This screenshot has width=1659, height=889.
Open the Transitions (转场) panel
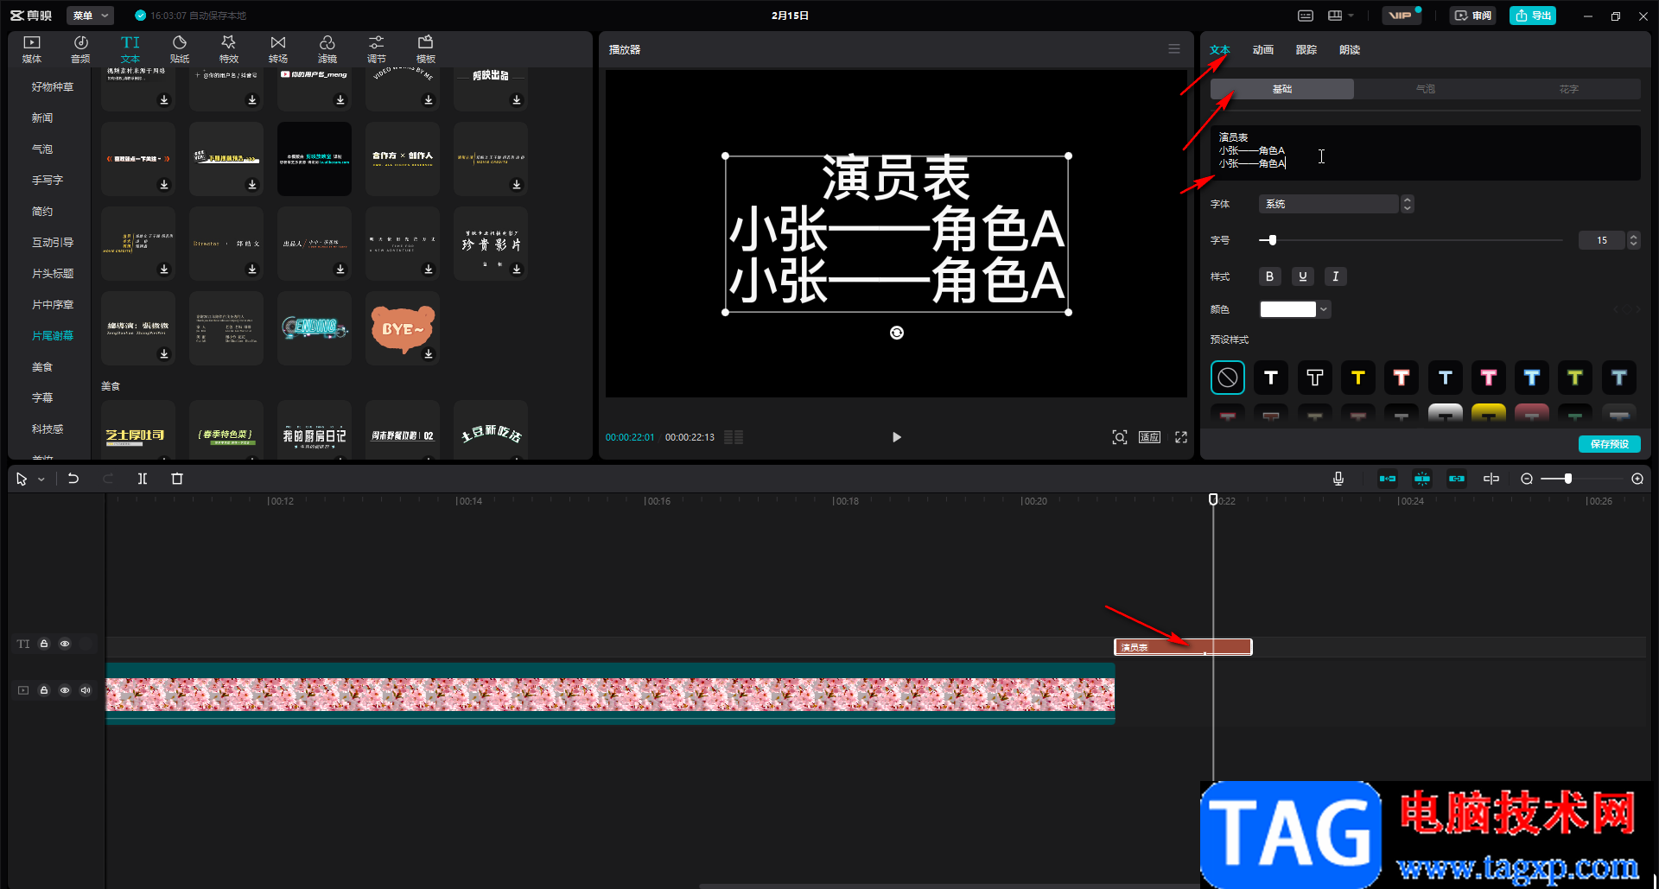point(278,49)
